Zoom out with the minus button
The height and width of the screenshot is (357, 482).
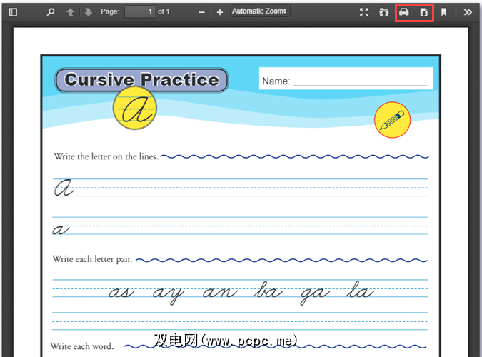(x=202, y=12)
